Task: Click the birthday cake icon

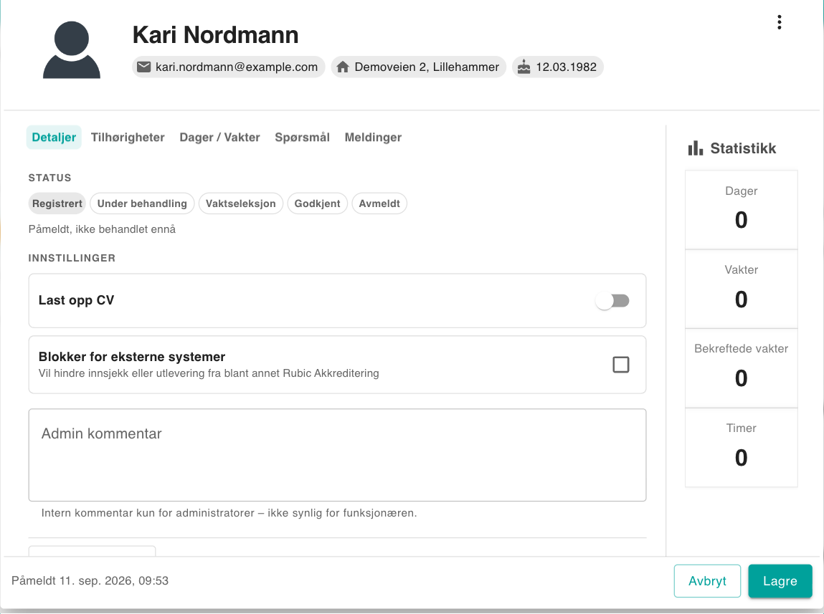Action: click(524, 67)
